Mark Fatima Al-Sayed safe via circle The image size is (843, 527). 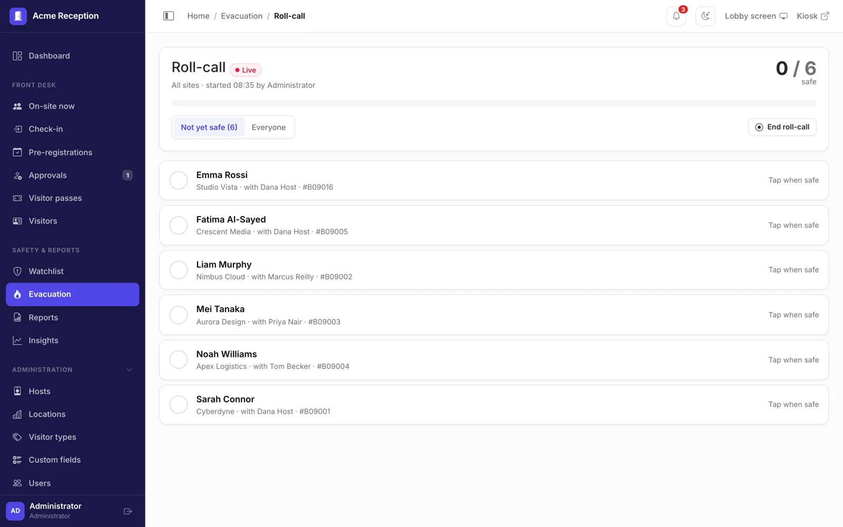click(x=179, y=226)
